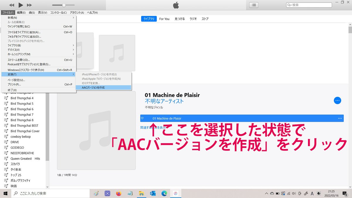Open the Bird Thongchai Cover playlist

click(x=25, y=131)
